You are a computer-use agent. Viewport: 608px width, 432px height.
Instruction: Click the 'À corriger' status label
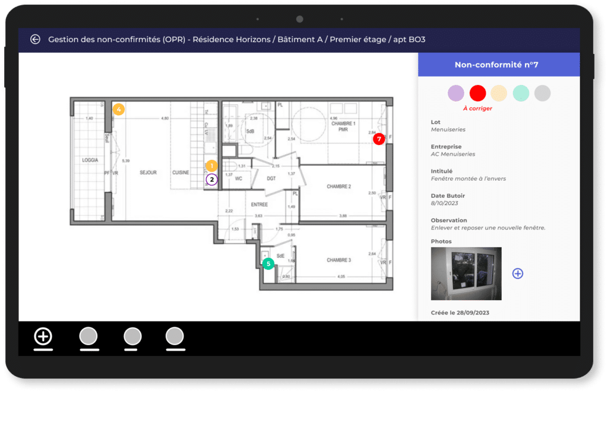tap(478, 108)
